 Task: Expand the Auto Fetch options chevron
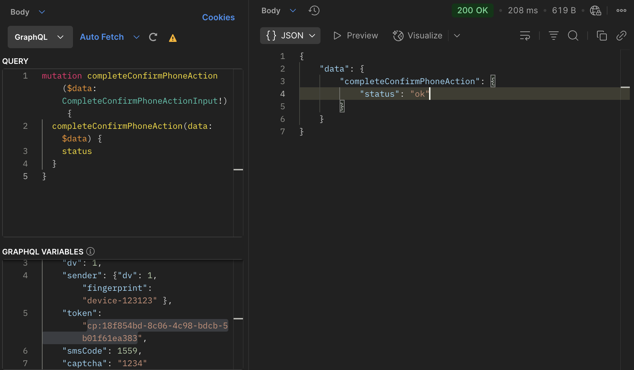pos(137,37)
